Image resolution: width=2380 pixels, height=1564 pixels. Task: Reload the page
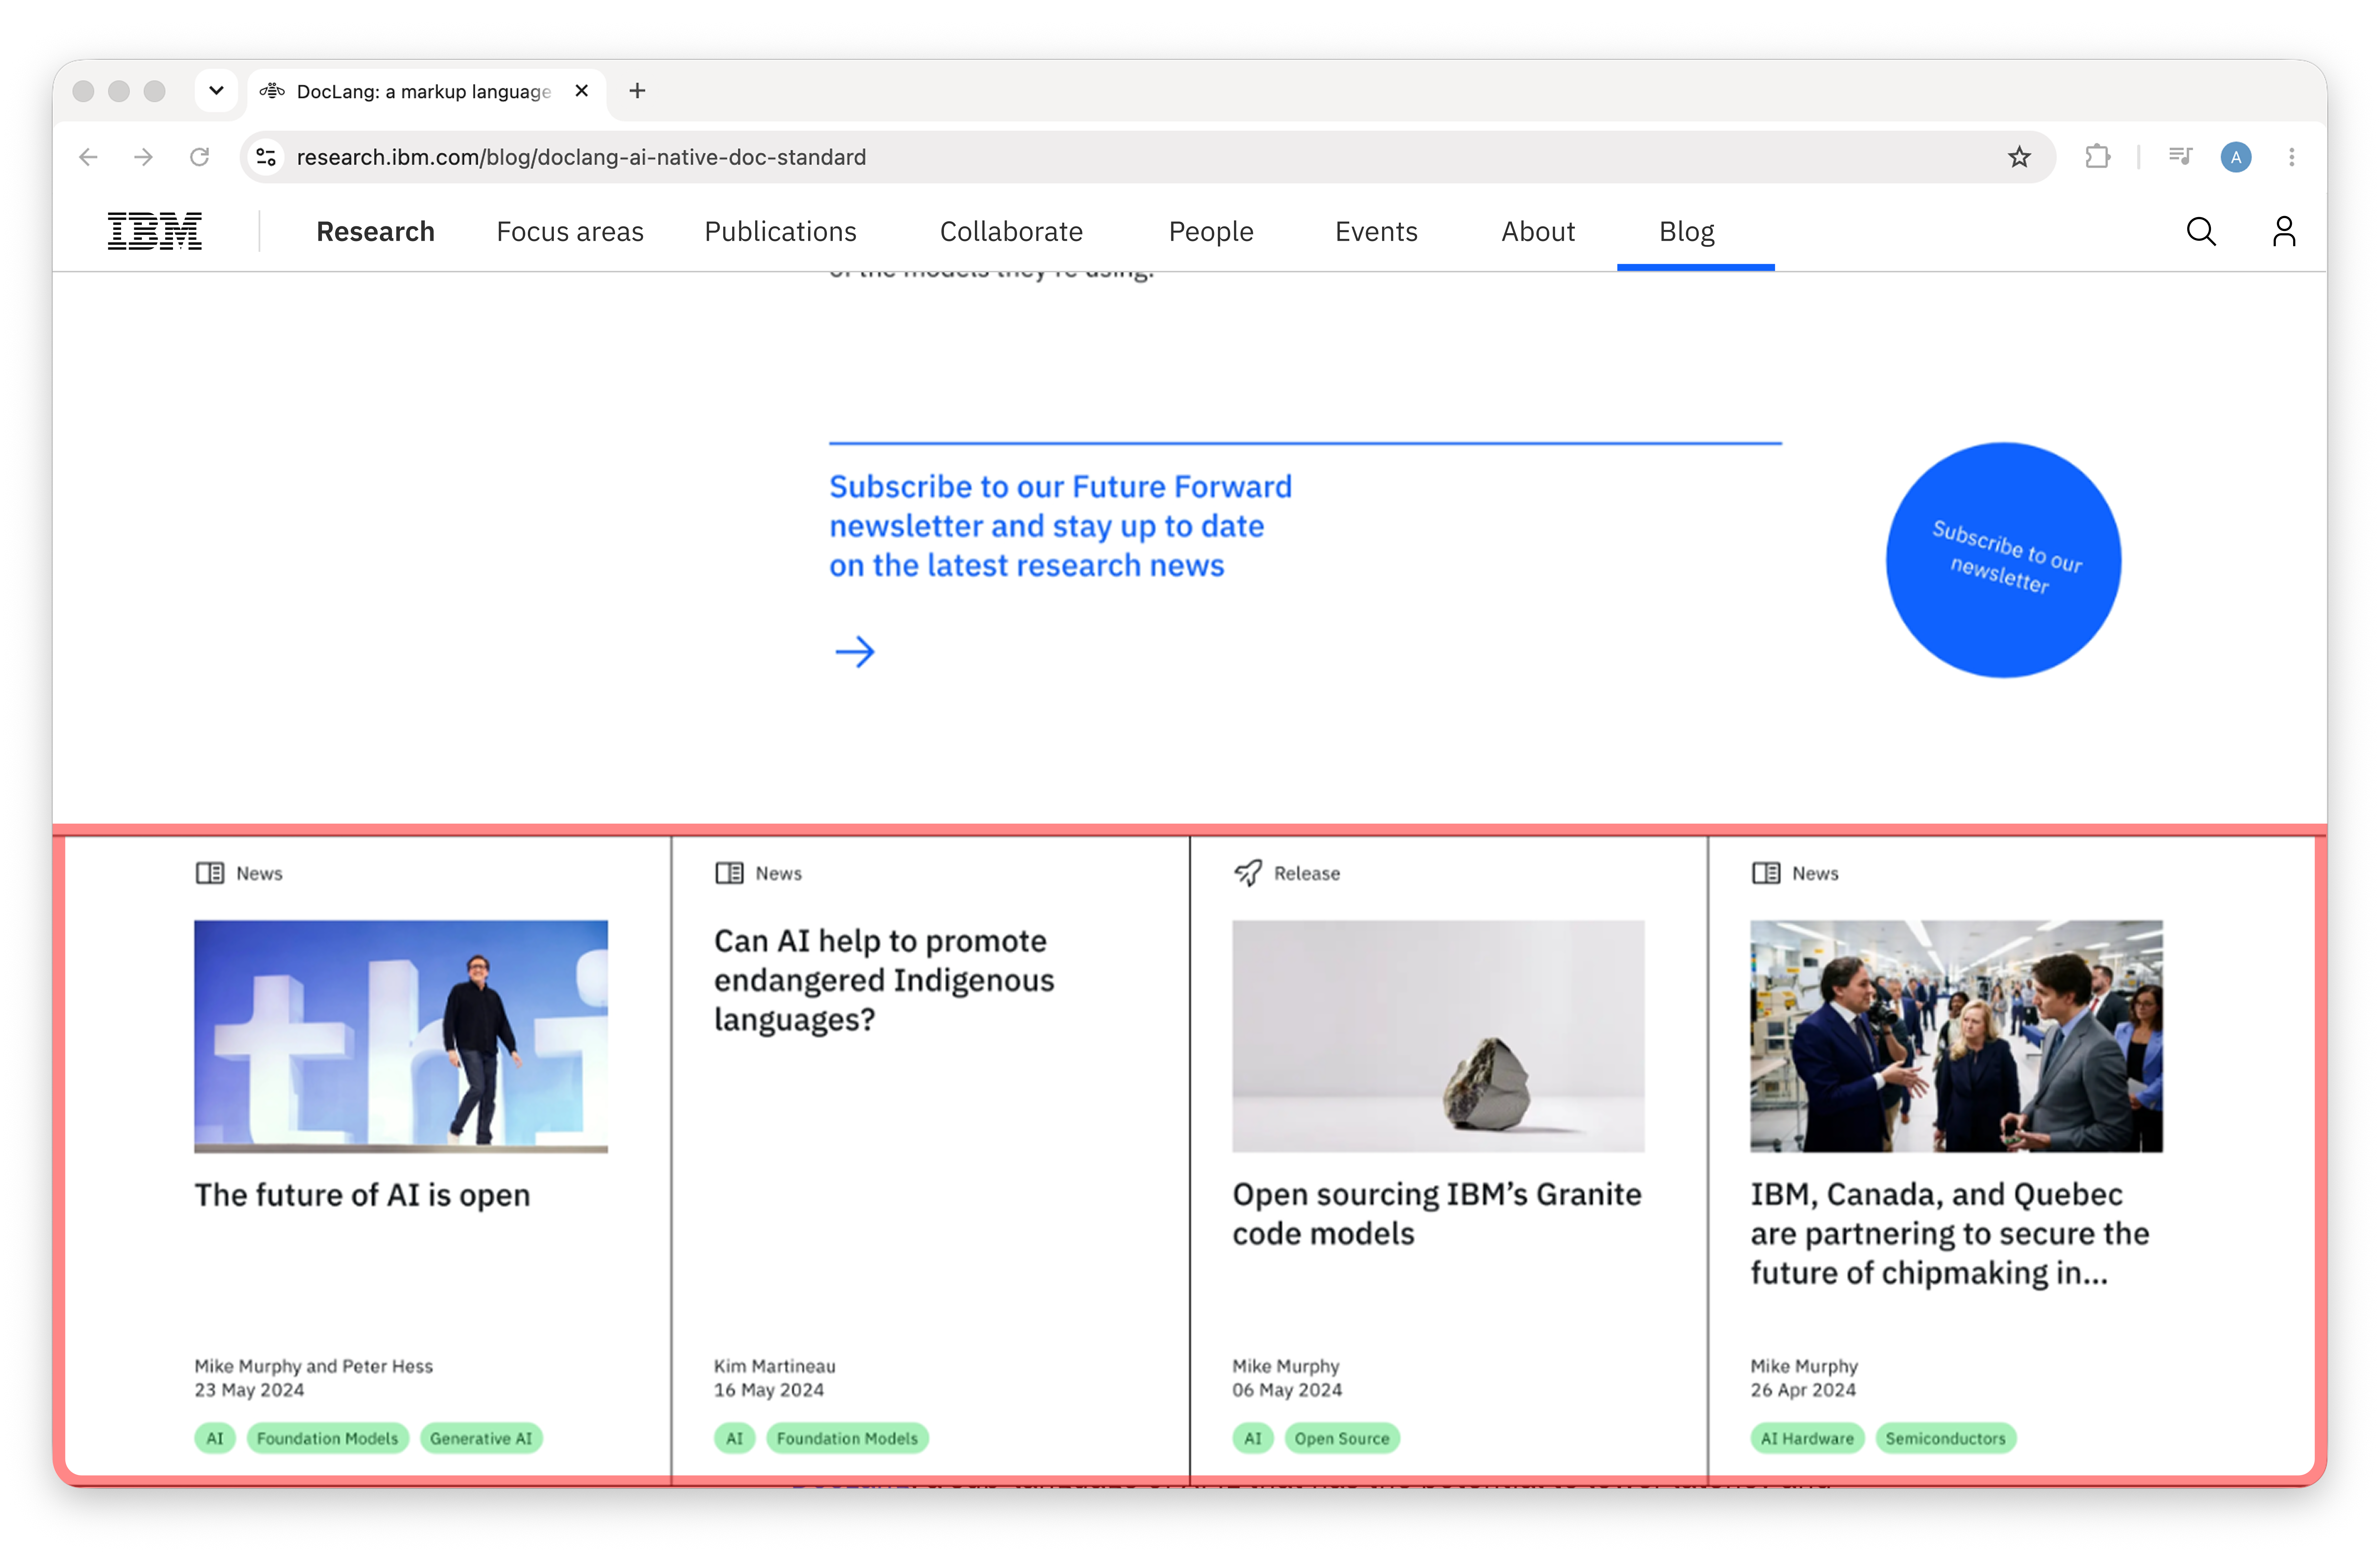[x=200, y=157]
